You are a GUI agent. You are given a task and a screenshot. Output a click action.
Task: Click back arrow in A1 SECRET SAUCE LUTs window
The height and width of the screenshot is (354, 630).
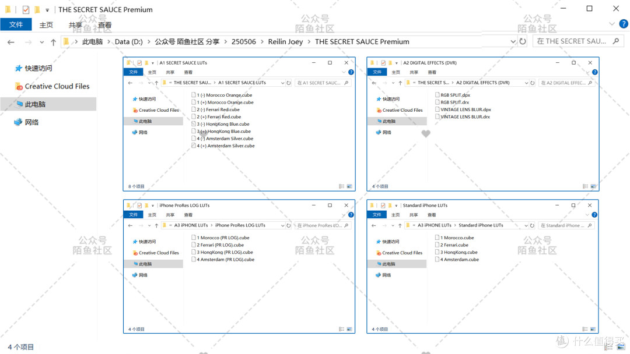point(130,83)
